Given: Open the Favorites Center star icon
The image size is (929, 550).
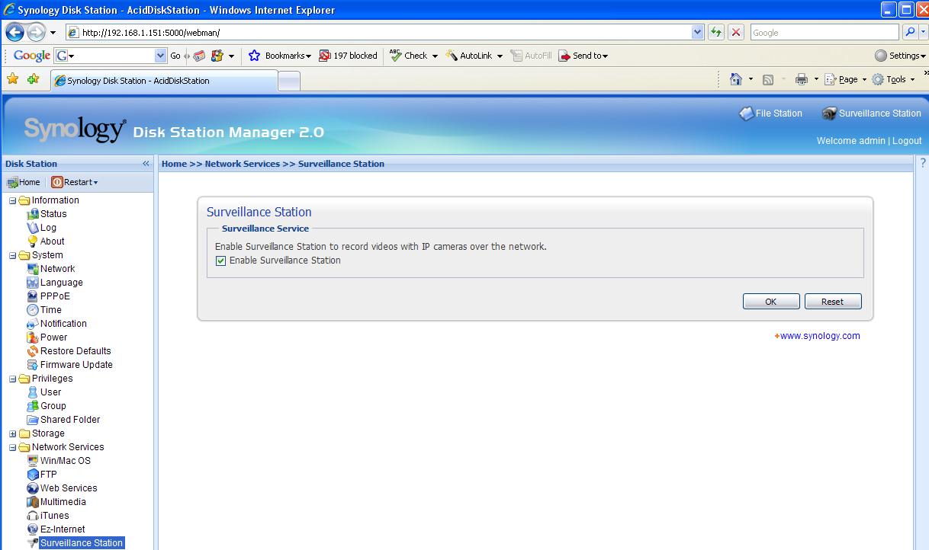Looking at the screenshot, I should coord(13,79).
